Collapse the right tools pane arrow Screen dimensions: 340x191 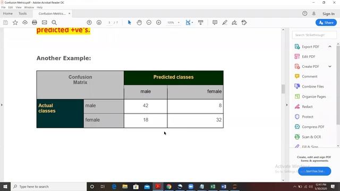pos(287,105)
